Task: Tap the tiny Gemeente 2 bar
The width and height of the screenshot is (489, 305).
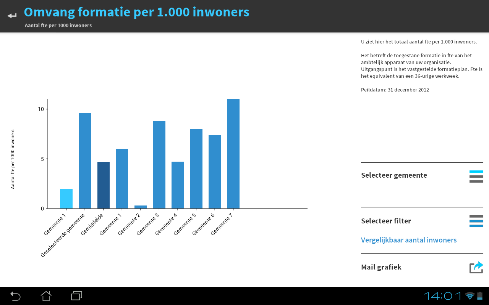Action: 141,207
